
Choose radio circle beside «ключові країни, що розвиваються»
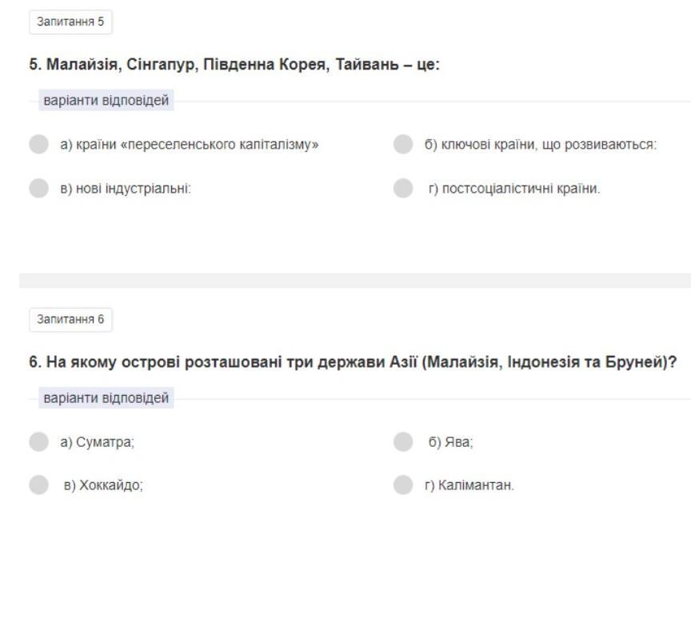tap(403, 145)
